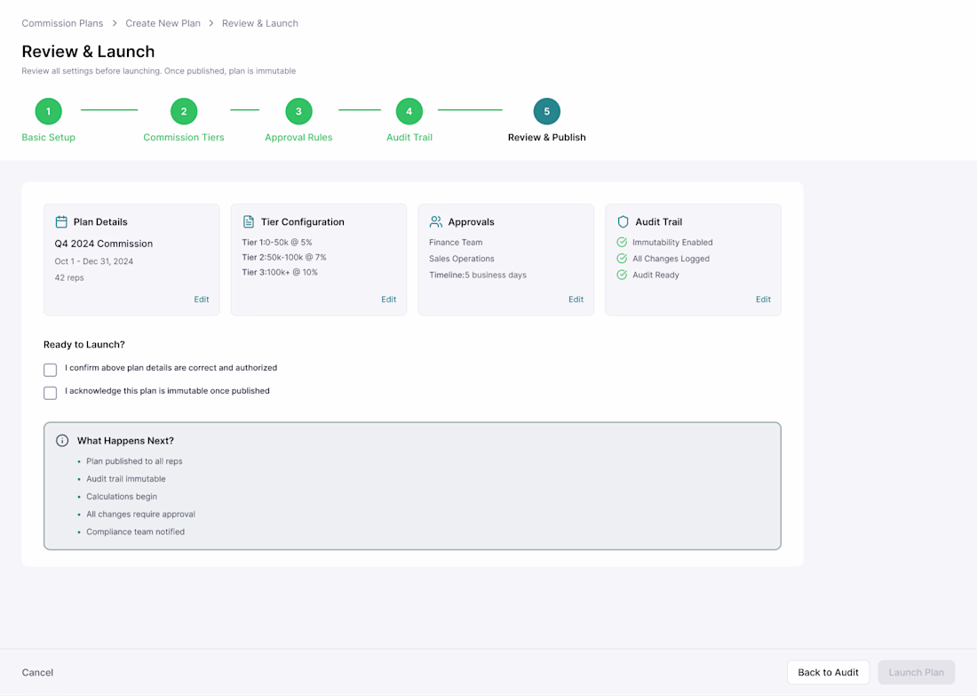977x696 pixels.
Task: Click the checkmark icon next to Immutability Enabled
Action: click(622, 242)
